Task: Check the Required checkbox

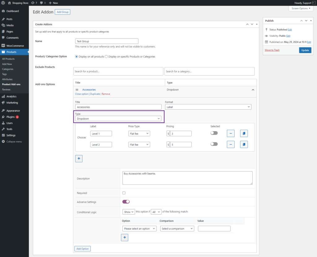Action: 124,193
